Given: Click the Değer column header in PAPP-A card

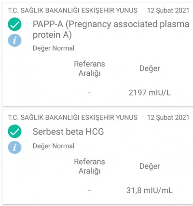Looking at the screenshot, I should point(150,69).
